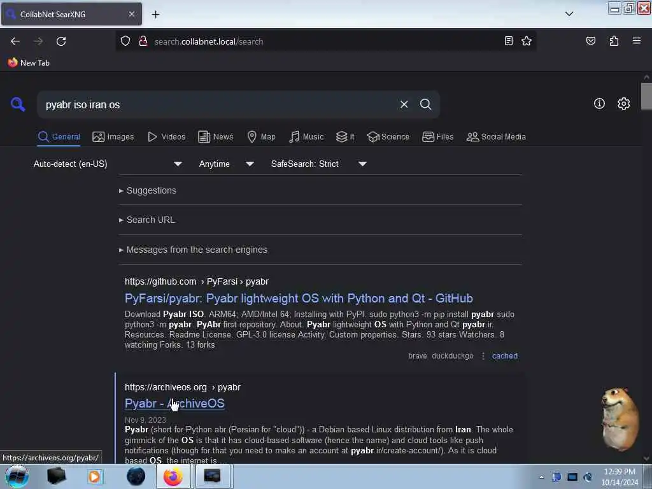652x489 pixels.
Task: Select the General category tab
Action: point(59,137)
